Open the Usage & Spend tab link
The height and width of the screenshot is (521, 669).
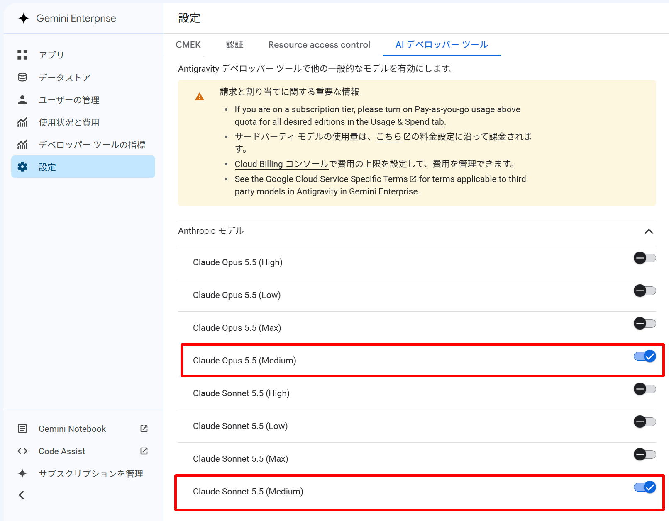[407, 122]
